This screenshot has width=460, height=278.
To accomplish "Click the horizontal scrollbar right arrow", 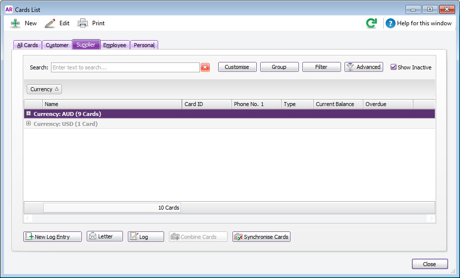I will (x=431, y=219).
